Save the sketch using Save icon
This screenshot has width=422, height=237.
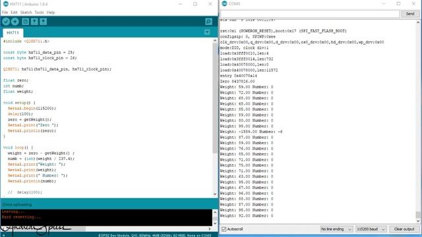[44, 22]
